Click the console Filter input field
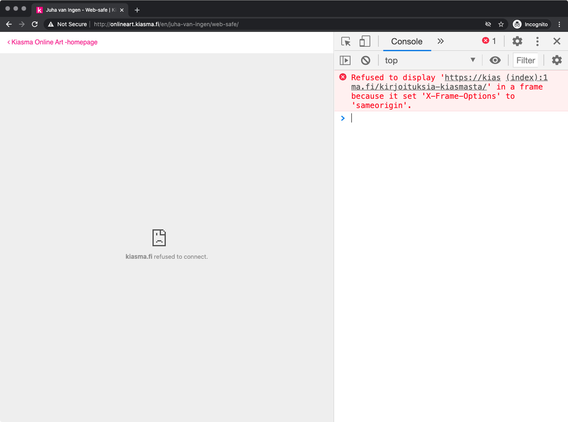Viewport: 568px width, 422px height. tap(525, 60)
